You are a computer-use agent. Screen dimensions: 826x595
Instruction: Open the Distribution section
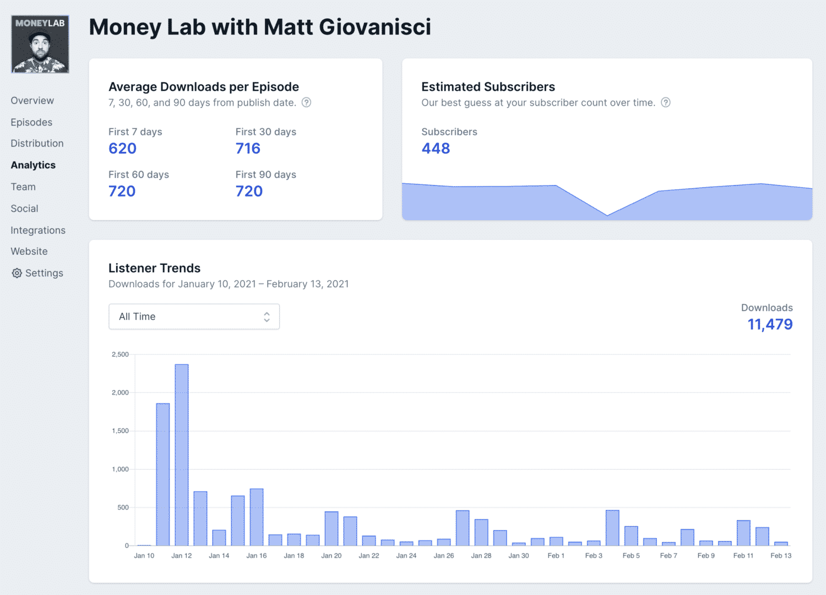pos(37,144)
